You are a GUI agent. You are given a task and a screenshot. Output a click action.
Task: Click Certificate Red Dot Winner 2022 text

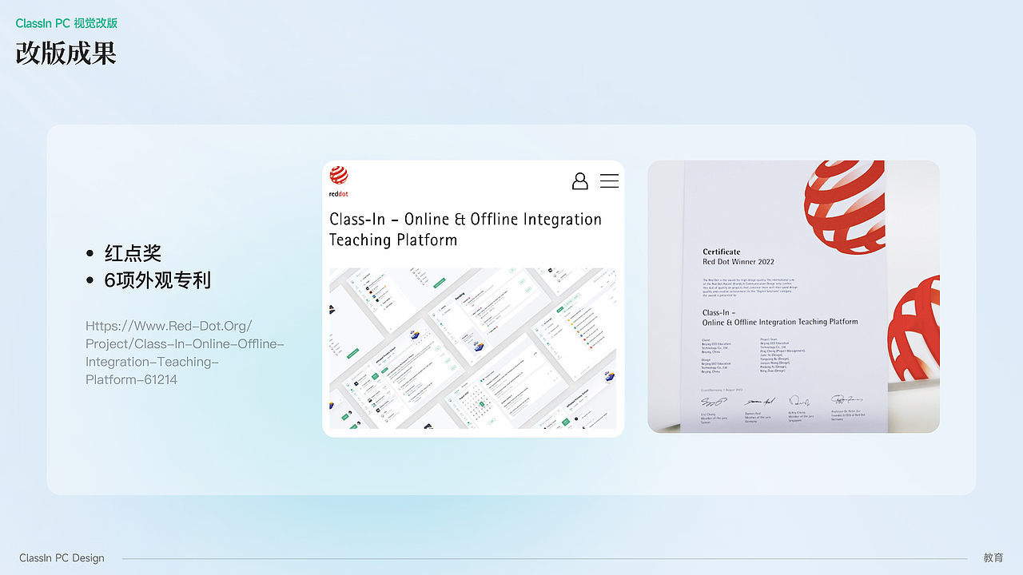[738, 256]
